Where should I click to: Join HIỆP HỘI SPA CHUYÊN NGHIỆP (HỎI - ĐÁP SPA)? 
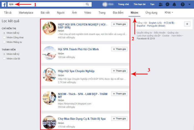click(x=119, y=24)
